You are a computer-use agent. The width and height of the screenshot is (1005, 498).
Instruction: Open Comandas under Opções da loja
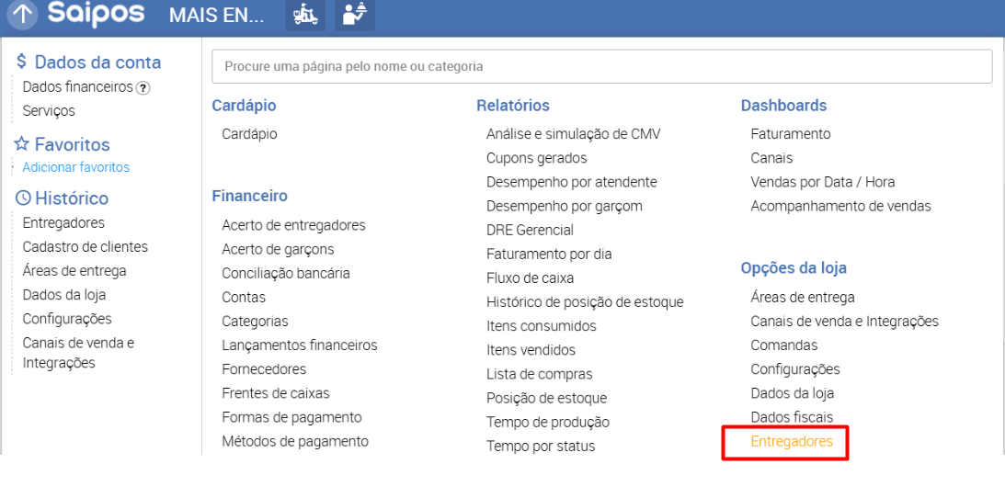coord(784,345)
